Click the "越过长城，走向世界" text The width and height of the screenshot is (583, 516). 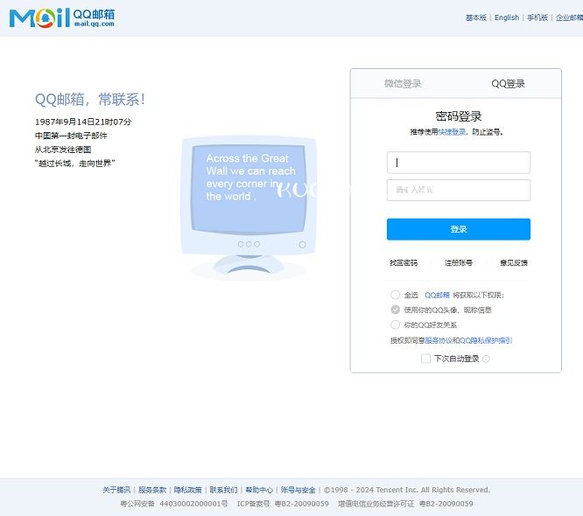74,163
